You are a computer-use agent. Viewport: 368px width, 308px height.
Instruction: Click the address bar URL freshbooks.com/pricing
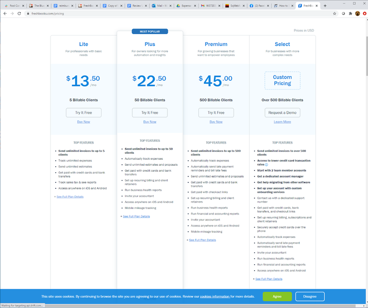tap(48, 14)
